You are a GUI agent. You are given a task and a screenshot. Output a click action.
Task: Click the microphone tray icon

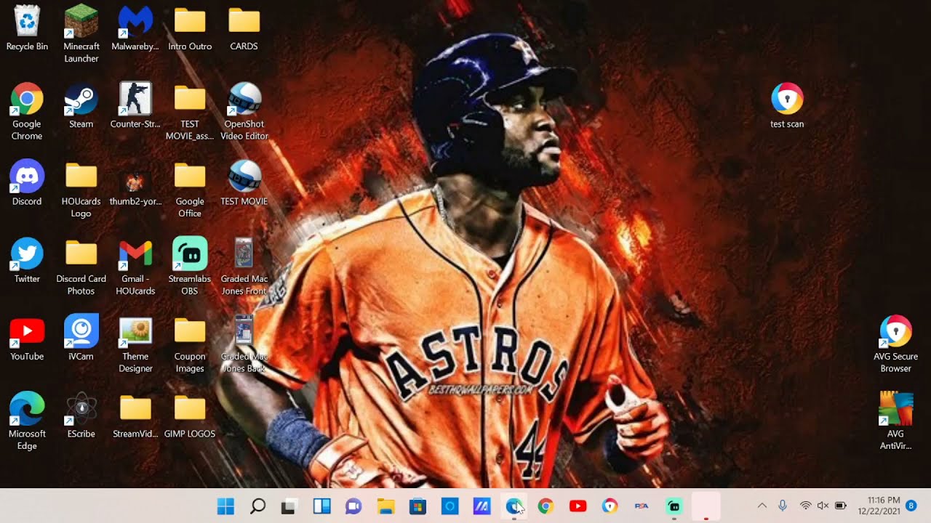coord(783,506)
